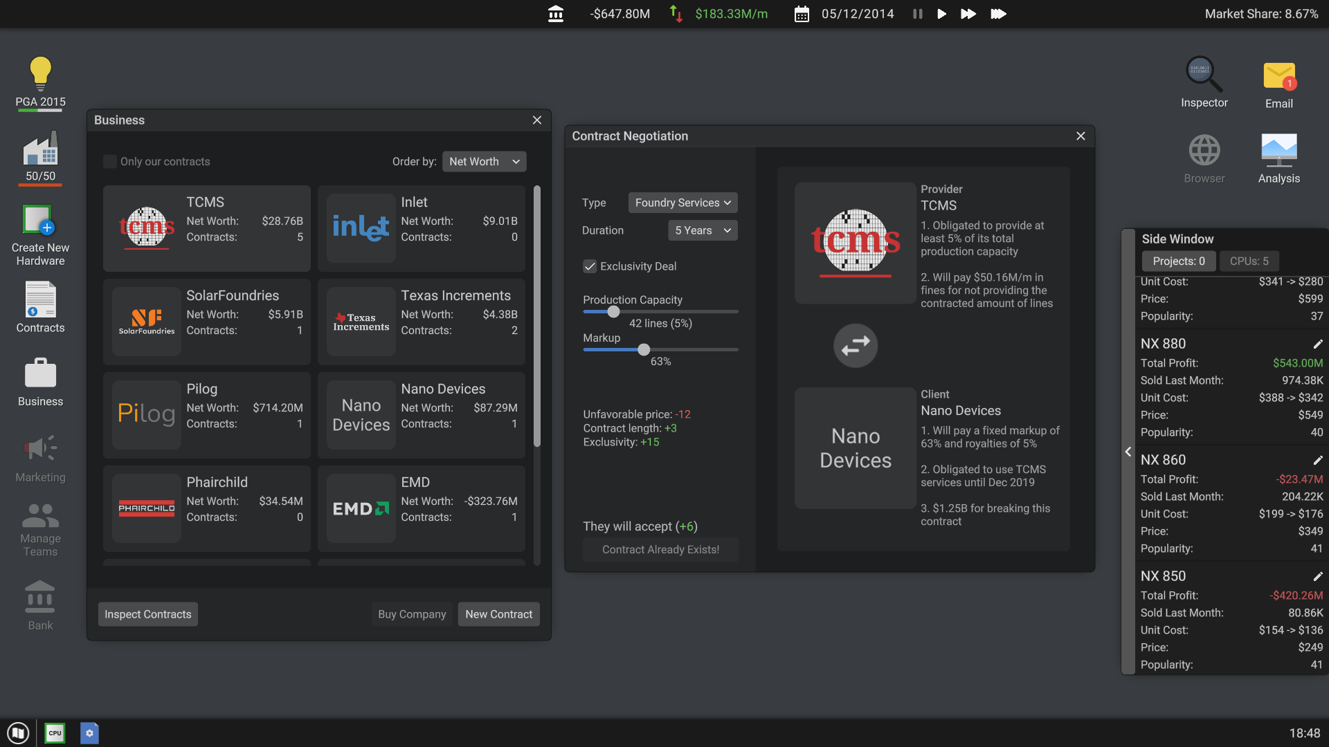Open the Contracts document icon
The height and width of the screenshot is (747, 1329).
tap(40, 299)
